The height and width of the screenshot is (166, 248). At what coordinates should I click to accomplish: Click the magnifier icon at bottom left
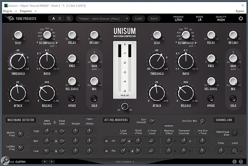pyautogui.click(x=5, y=160)
